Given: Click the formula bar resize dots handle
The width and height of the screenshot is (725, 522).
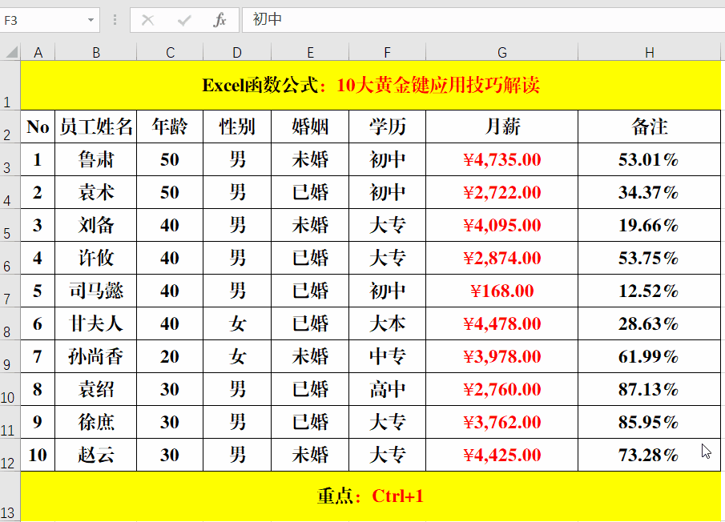Looking at the screenshot, I should pyautogui.click(x=115, y=20).
